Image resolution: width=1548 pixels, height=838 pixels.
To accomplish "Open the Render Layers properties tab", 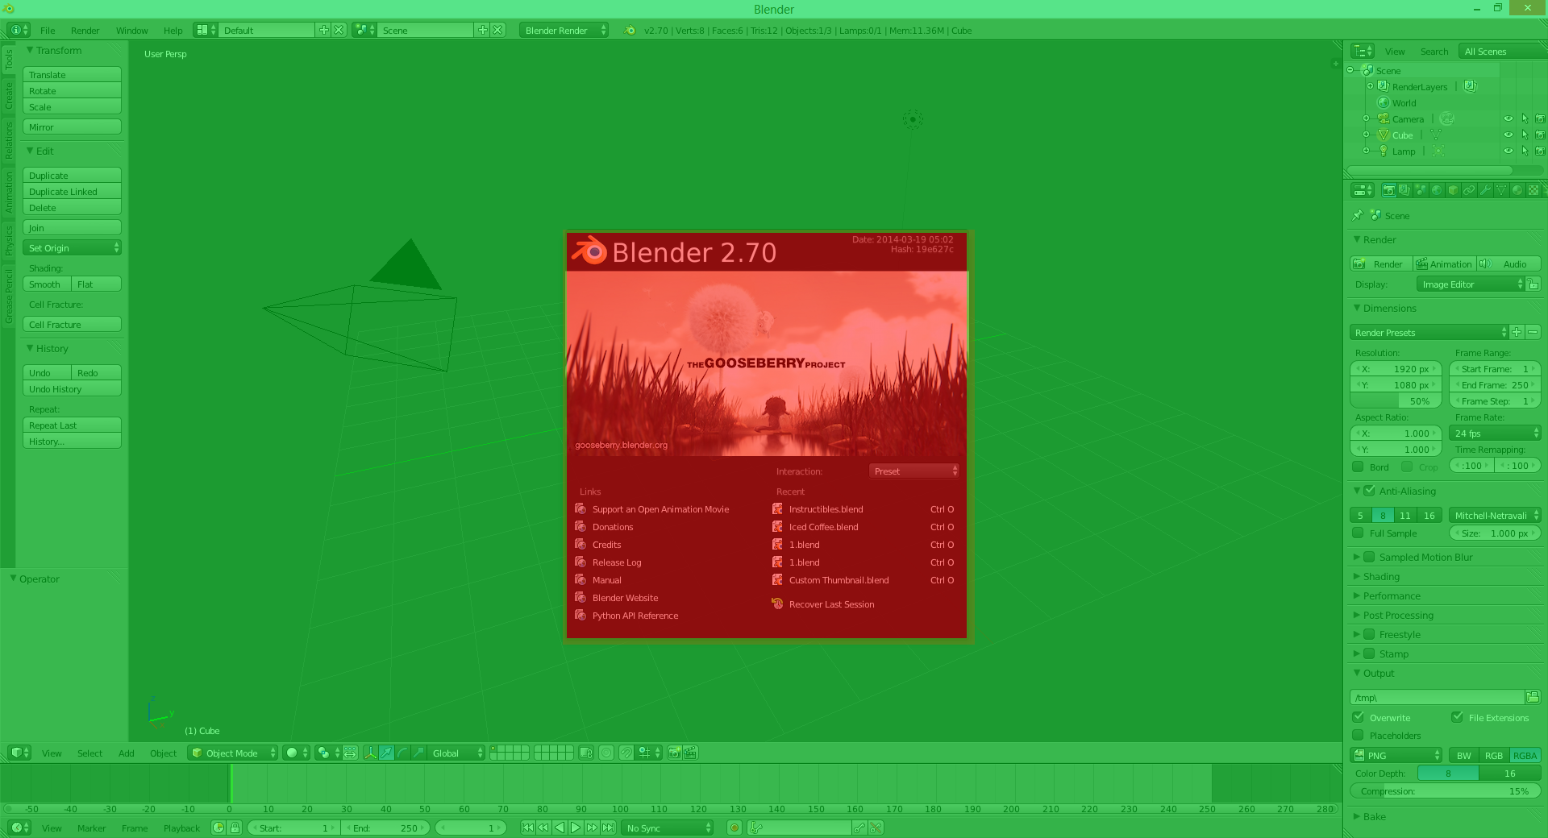I will coord(1404,190).
